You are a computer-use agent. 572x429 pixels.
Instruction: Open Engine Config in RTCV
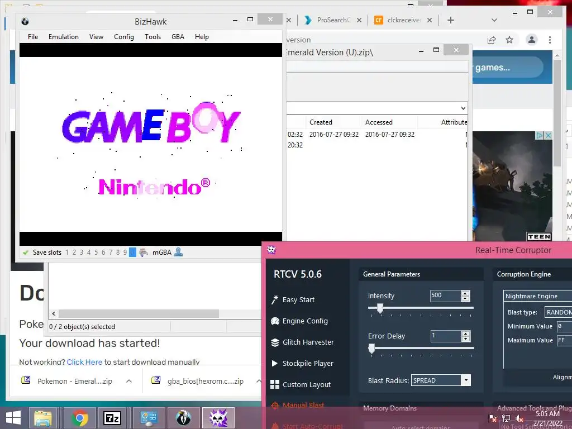point(299,321)
